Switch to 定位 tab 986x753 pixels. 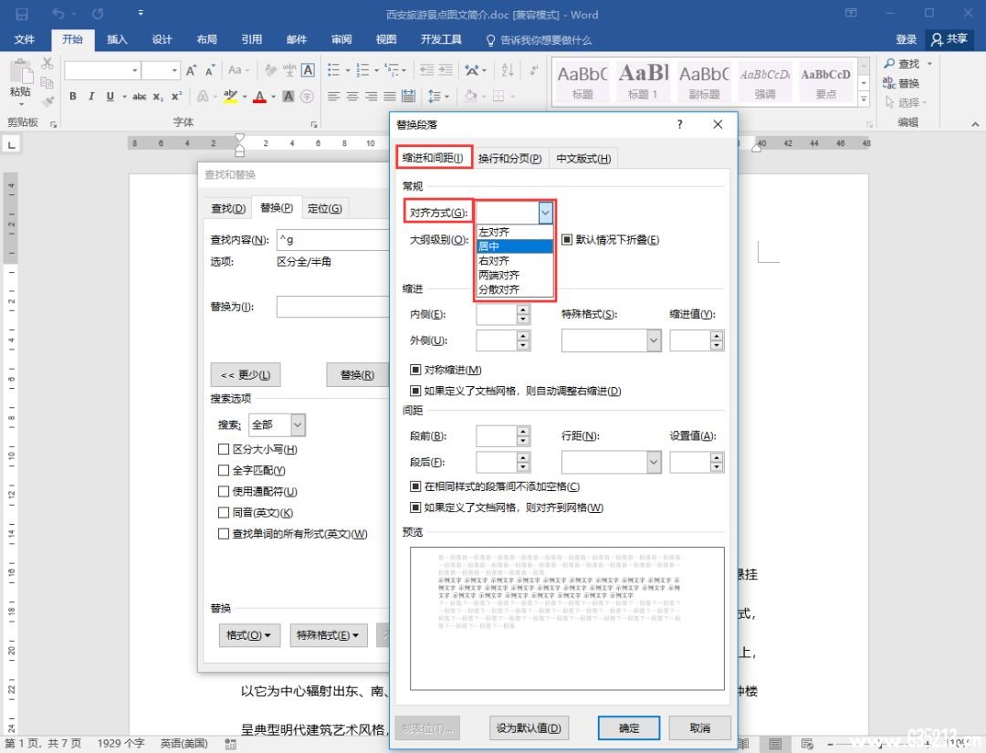[x=324, y=208]
